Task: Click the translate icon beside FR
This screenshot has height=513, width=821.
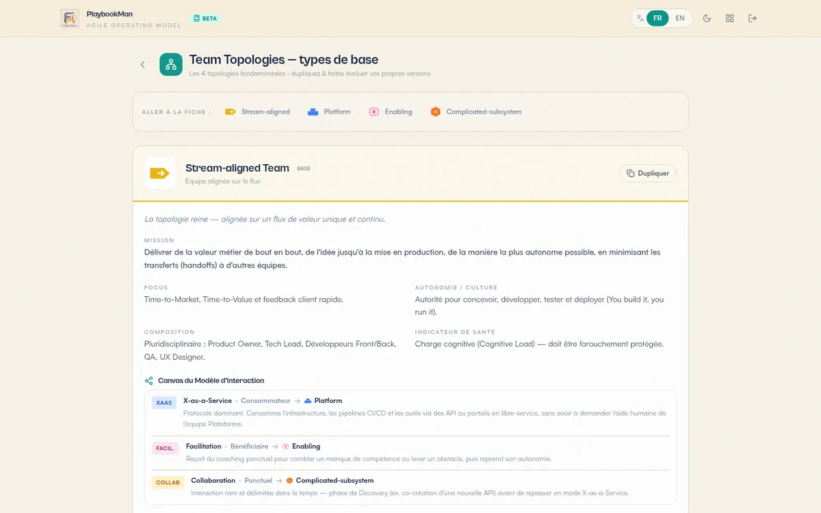Action: (x=640, y=18)
